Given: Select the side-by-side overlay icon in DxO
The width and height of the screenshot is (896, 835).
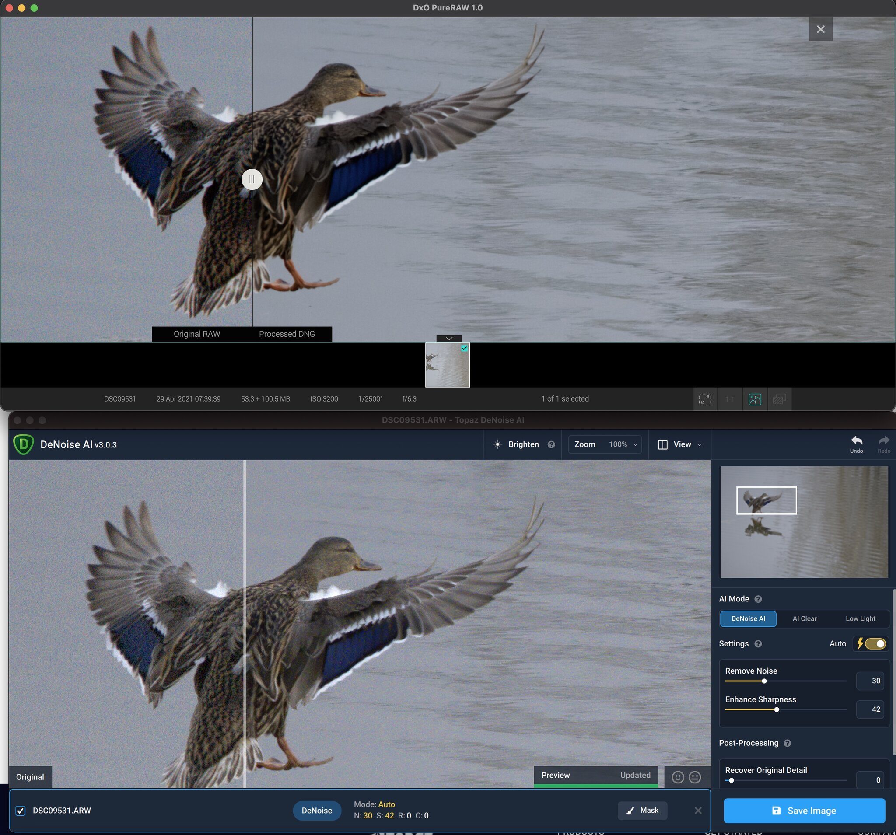Looking at the screenshot, I should click(x=779, y=399).
